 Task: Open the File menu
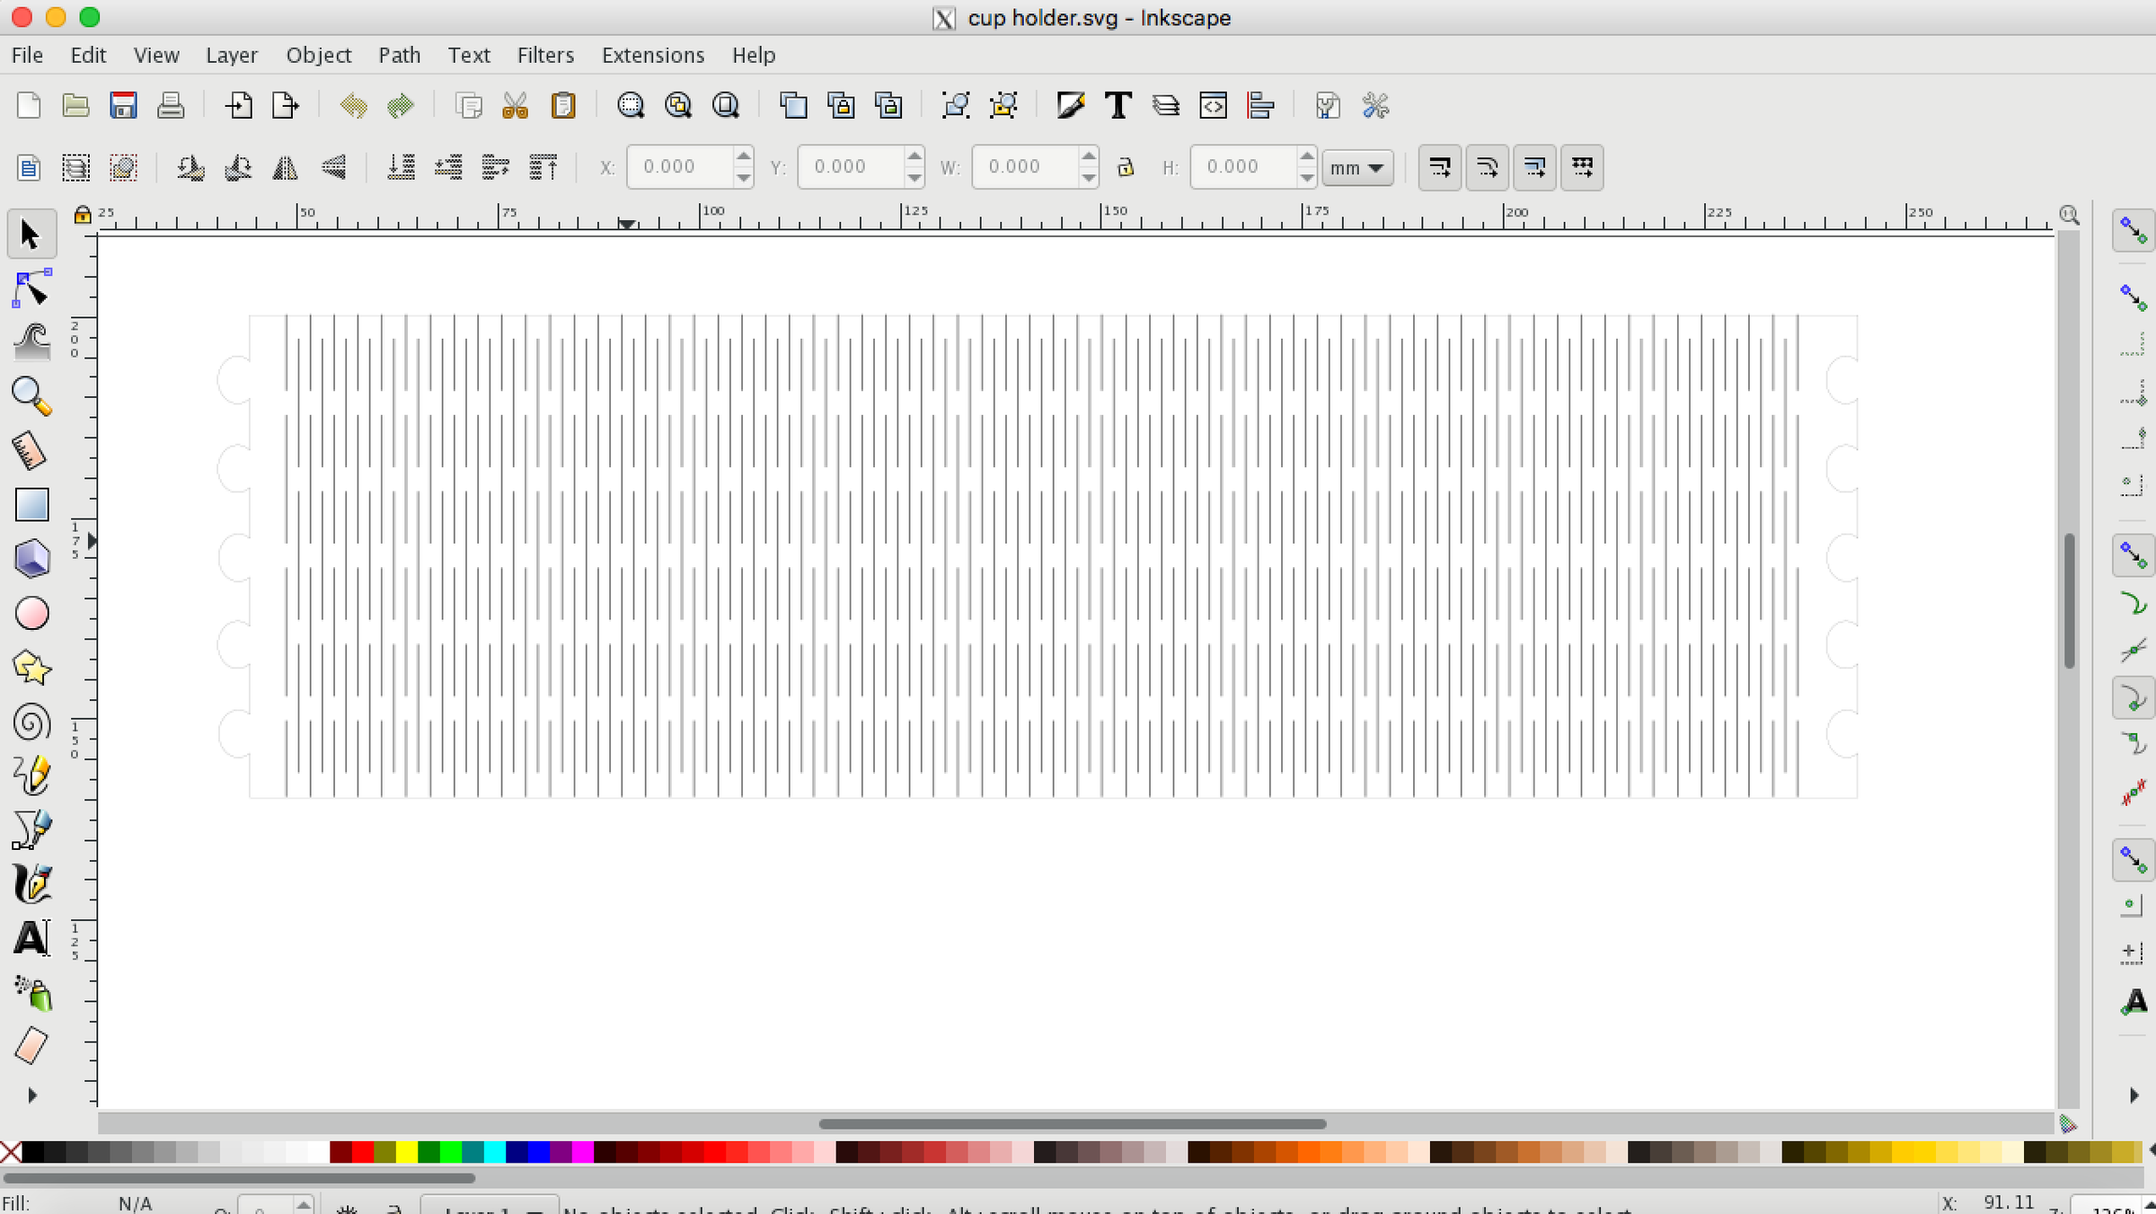tap(27, 55)
